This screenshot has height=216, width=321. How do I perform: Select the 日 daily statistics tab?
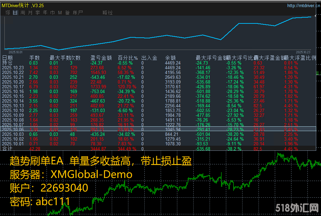(x=15, y=13)
